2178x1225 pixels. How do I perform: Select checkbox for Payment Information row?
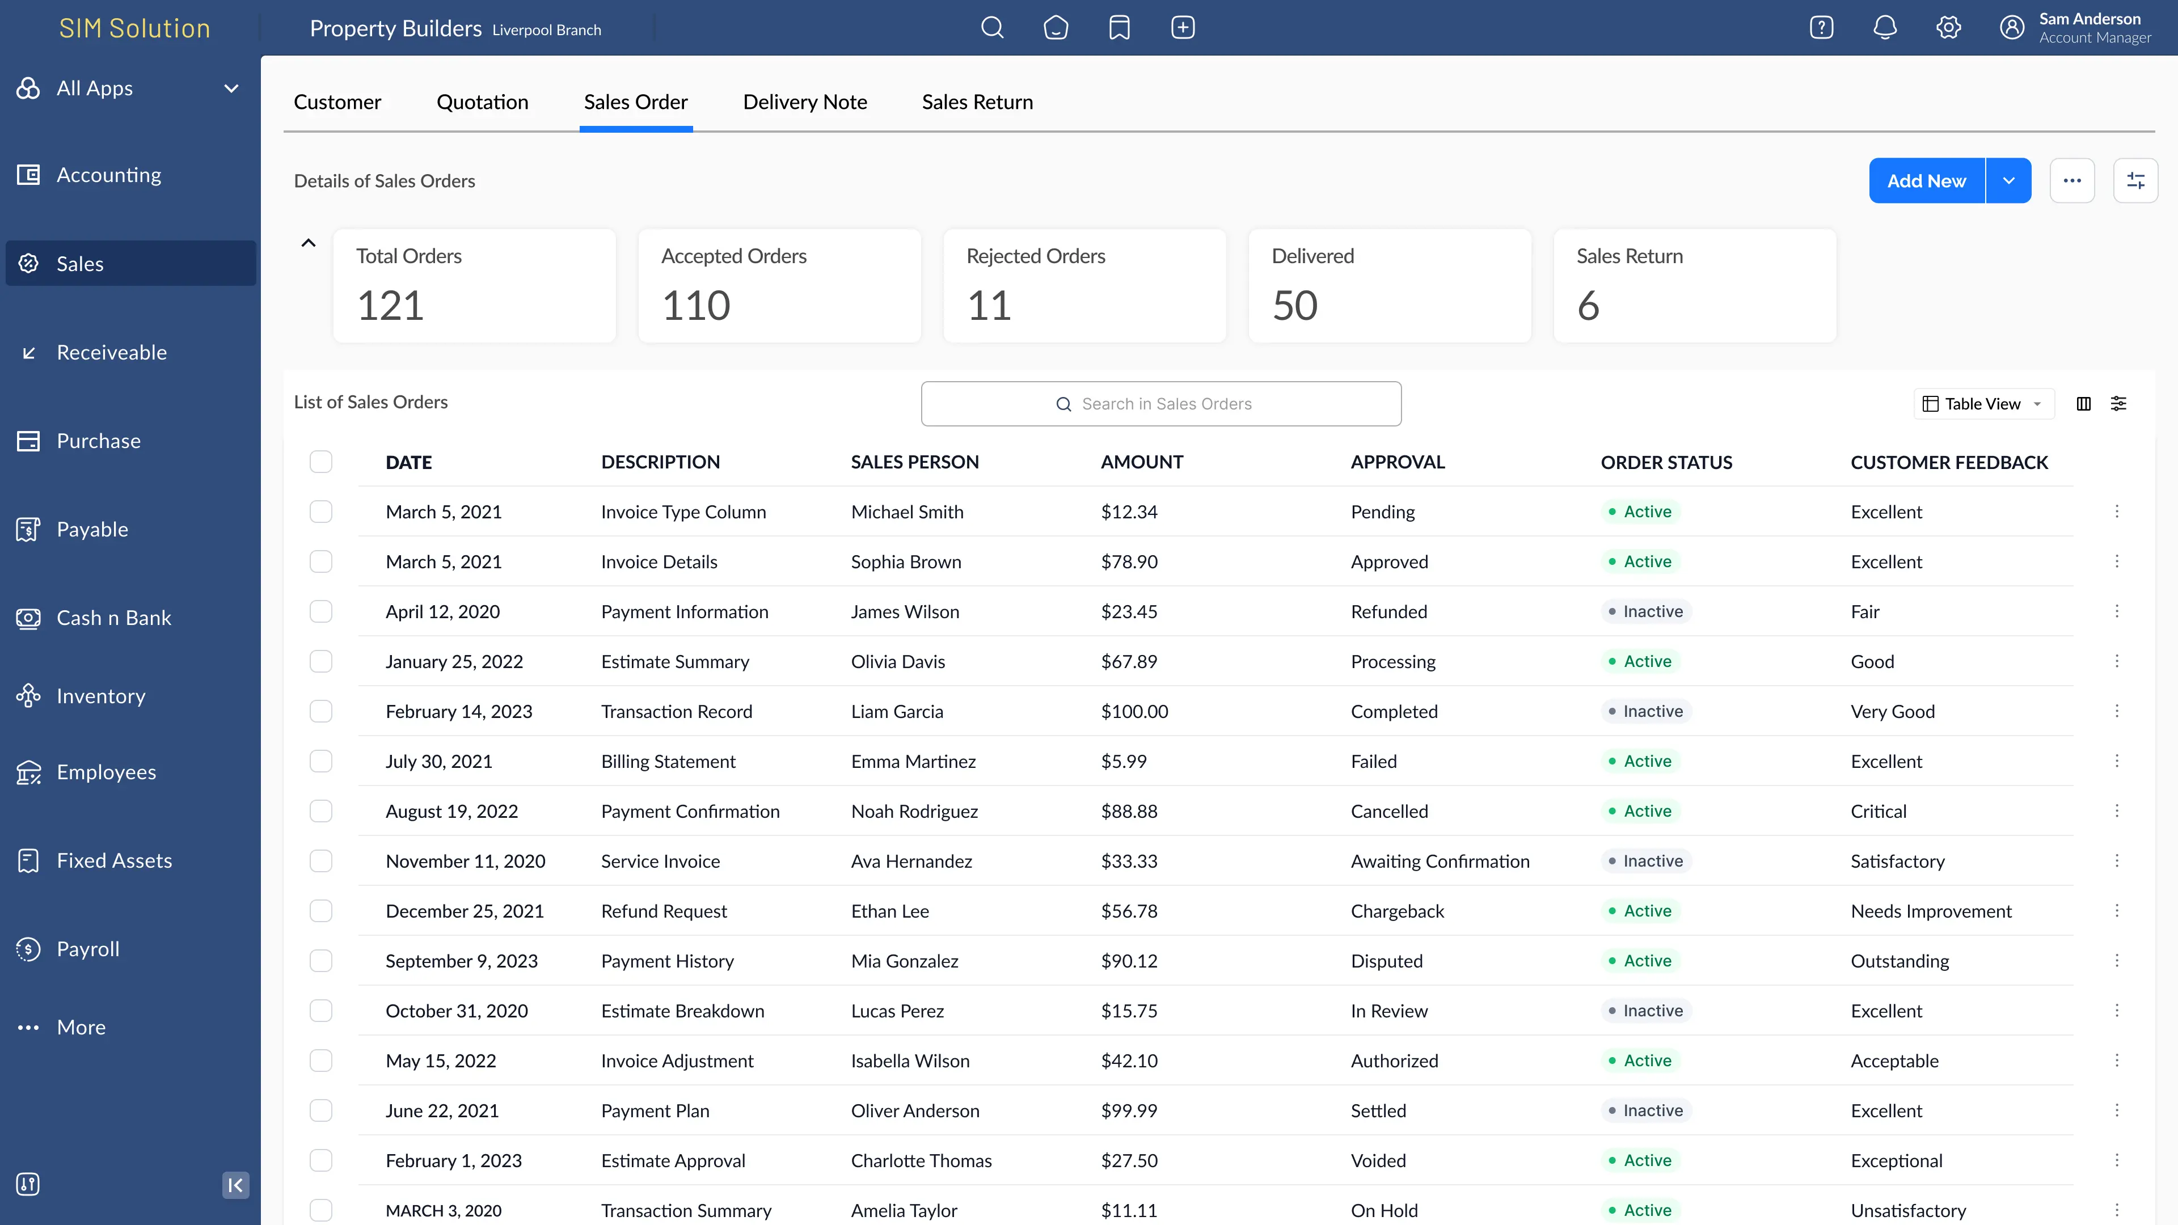(321, 611)
